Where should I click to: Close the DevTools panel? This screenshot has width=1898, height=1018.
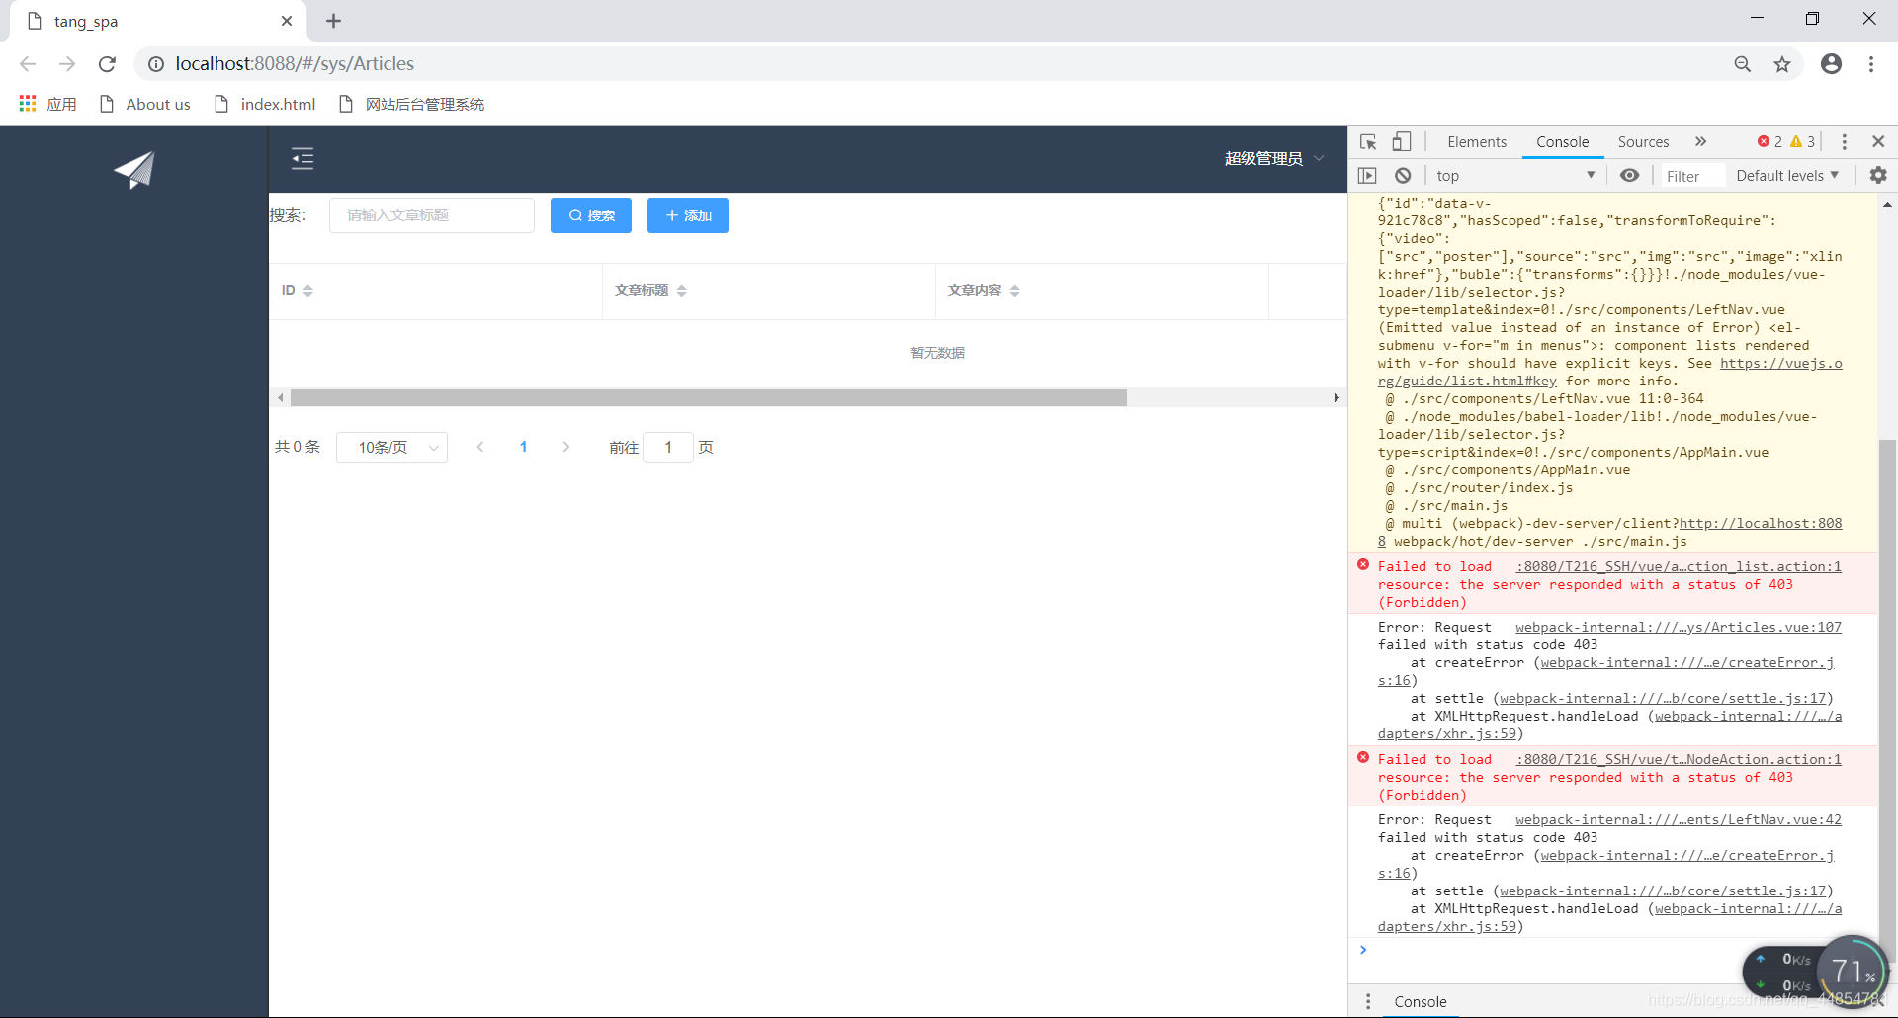click(x=1878, y=142)
